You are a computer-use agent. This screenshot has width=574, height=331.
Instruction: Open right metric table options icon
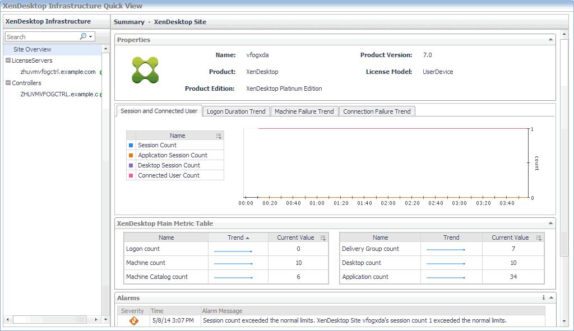tap(539, 237)
